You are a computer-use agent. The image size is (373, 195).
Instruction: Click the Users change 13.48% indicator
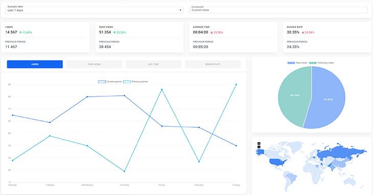(26, 33)
